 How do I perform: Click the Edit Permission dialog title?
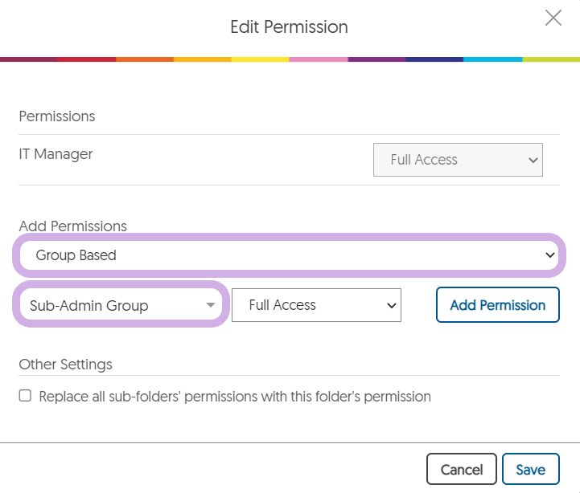(x=289, y=27)
